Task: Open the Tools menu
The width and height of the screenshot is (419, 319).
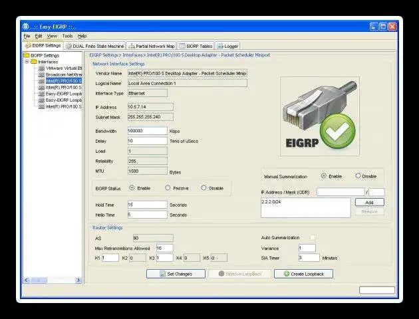Action: pyautogui.click(x=67, y=36)
